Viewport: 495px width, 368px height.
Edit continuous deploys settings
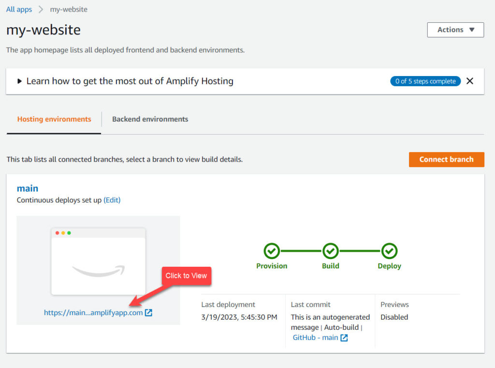(x=112, y=200)
